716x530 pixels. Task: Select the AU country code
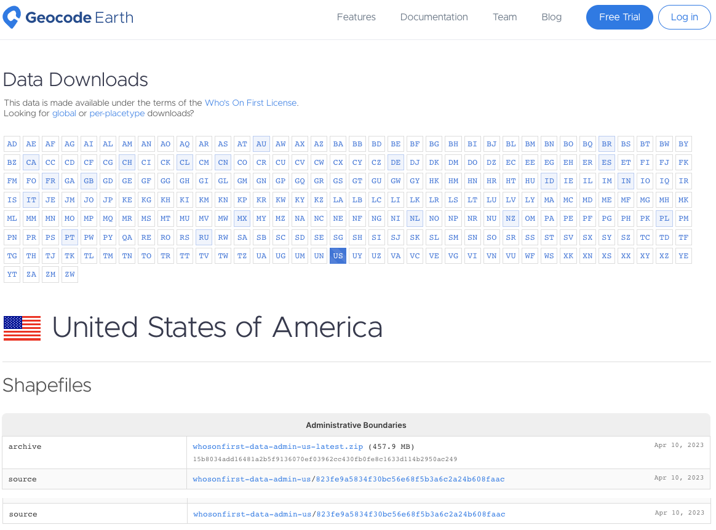click(x=261, y=144)
